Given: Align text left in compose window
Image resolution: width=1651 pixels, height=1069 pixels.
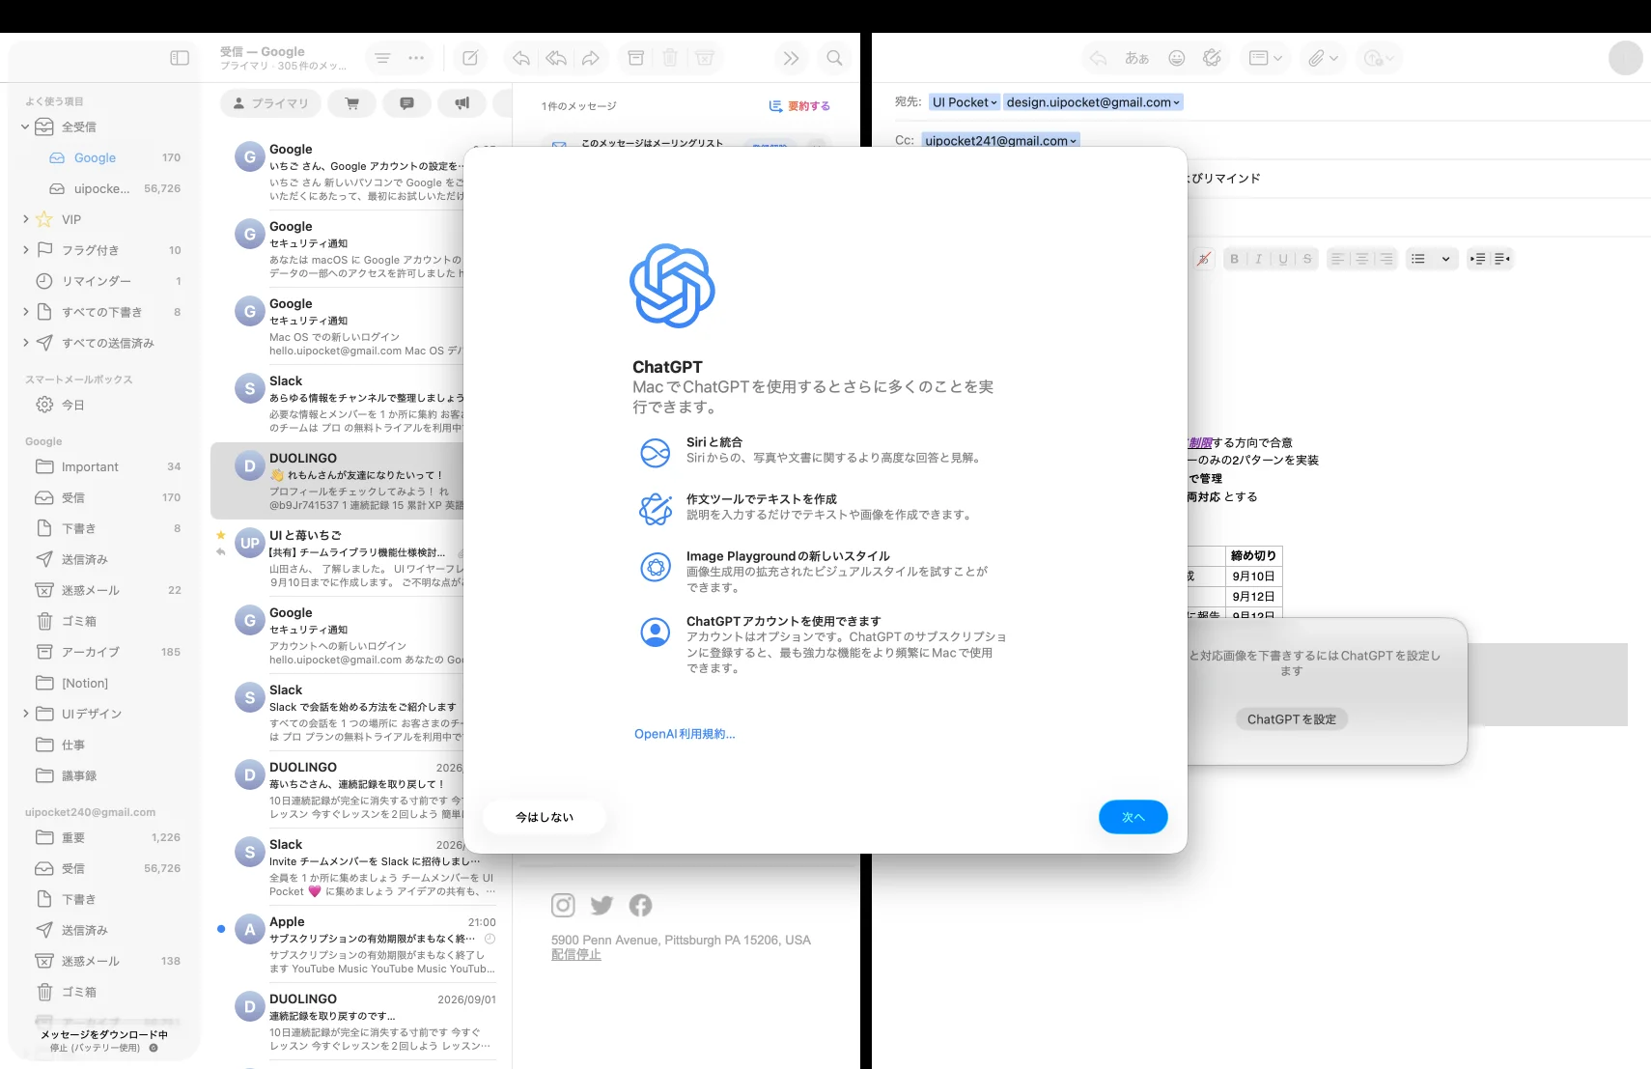Looking at the screenshot, I should [x=1337, y=259].
